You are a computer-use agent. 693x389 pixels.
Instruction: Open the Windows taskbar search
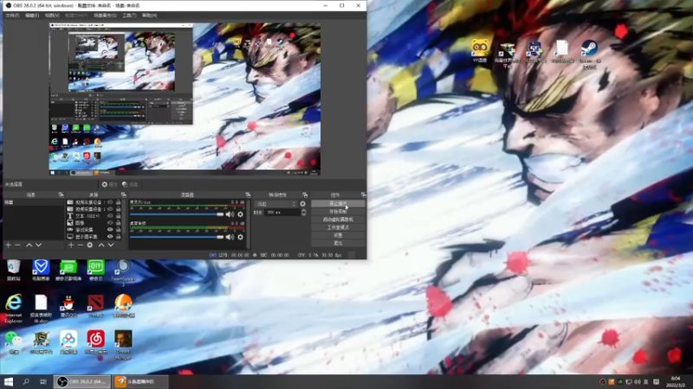[26, 381]
